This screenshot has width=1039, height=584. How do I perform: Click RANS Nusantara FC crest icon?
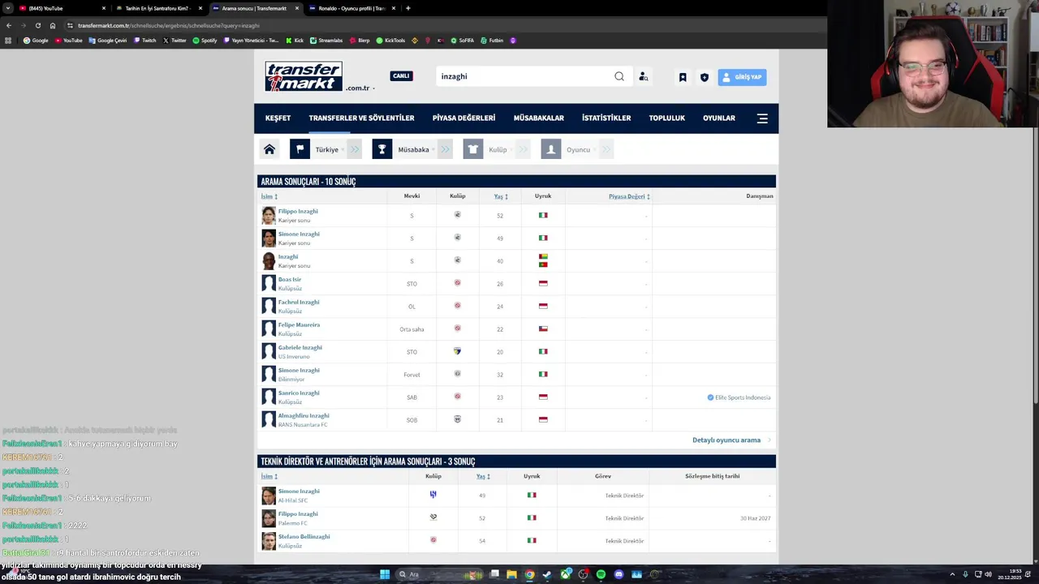(457, 419)
